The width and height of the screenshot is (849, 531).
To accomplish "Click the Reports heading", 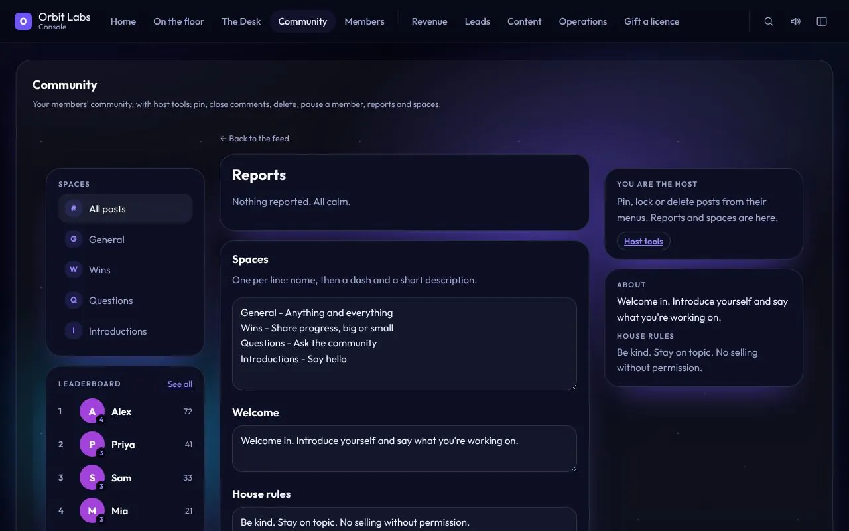I will (x=259, y=175).
